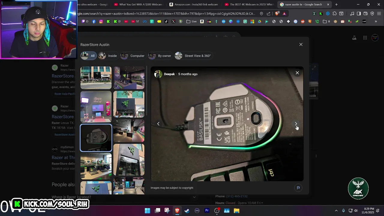Image resolution: width=384 pixels, height=216 pixels.
Task: Open the Razer storefront entrance thumbnail
Action: point(129,160)
